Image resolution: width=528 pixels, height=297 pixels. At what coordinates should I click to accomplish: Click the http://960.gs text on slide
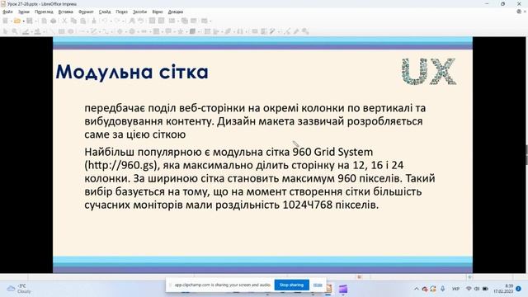[121, 165]
